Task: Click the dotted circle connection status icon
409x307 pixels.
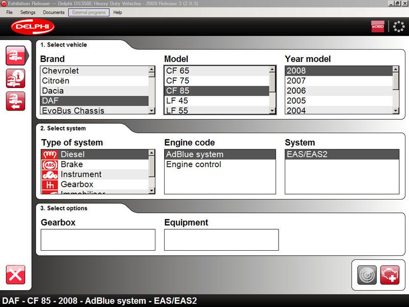Action: 399,27
